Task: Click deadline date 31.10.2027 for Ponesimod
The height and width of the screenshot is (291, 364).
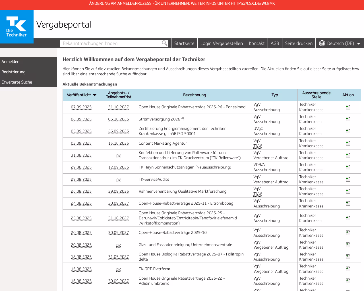Action: 119,107
